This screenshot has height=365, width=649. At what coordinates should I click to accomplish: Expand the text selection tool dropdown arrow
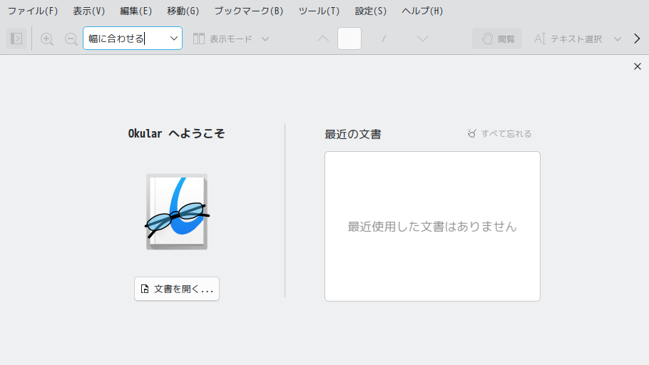tap(617, 39)
